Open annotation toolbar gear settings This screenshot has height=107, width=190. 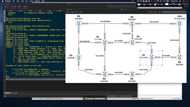tap(179, 4)
